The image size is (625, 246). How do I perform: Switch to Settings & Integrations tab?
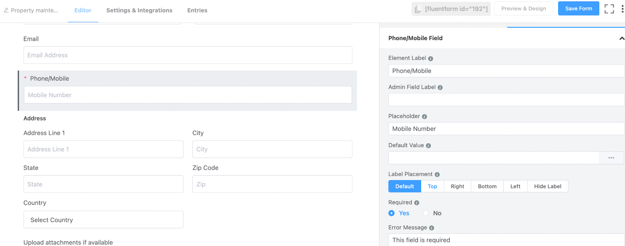coord(139,11)
